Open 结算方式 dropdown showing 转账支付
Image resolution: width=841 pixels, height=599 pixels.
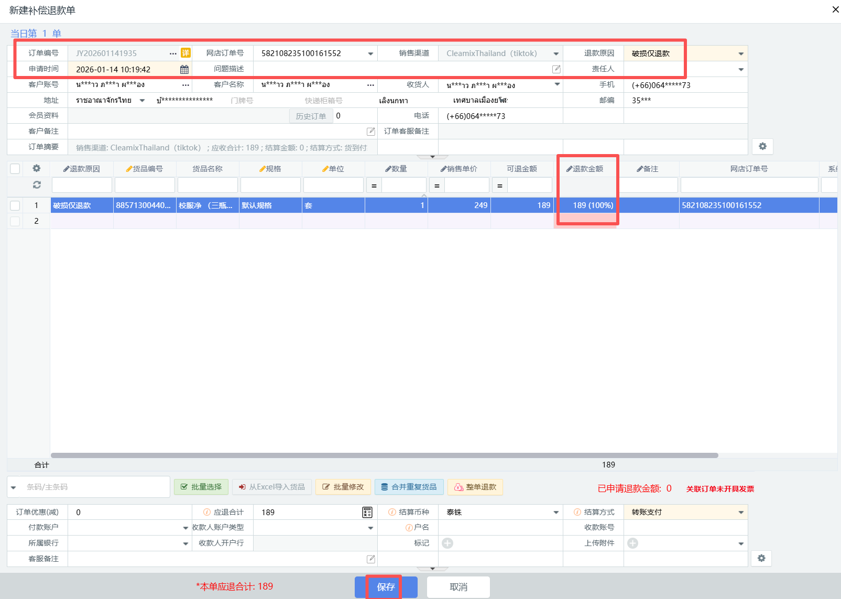click(x=741, y=513)
